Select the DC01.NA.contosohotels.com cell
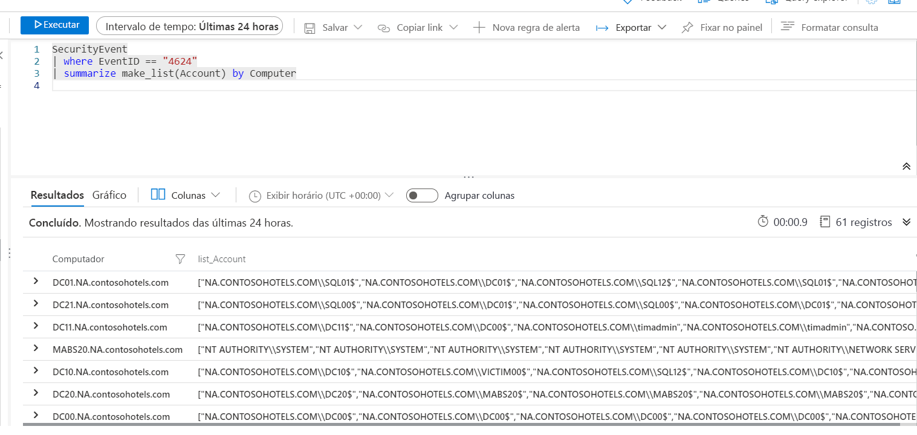917x435 pixels. (111, 282)
